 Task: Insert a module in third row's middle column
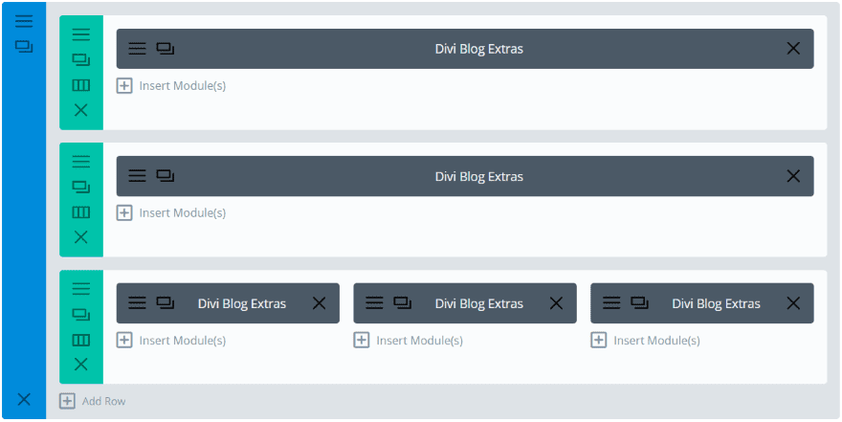tap(409, 341)
